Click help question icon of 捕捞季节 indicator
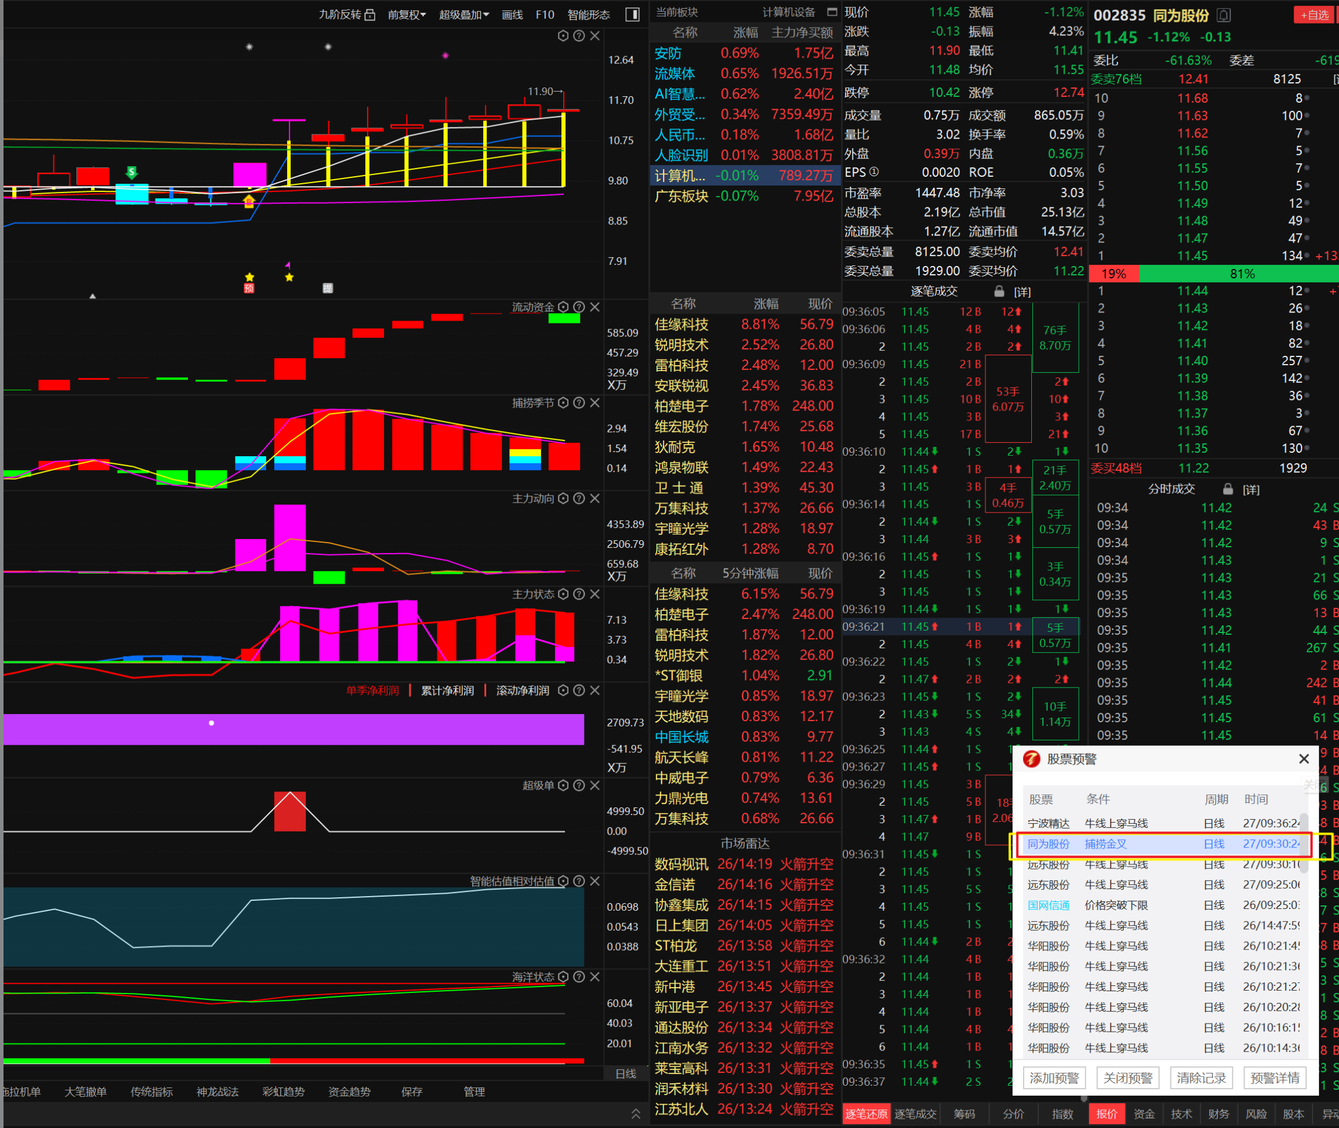The width and height of the screenshot is (1339, 1128). point(578,403)
